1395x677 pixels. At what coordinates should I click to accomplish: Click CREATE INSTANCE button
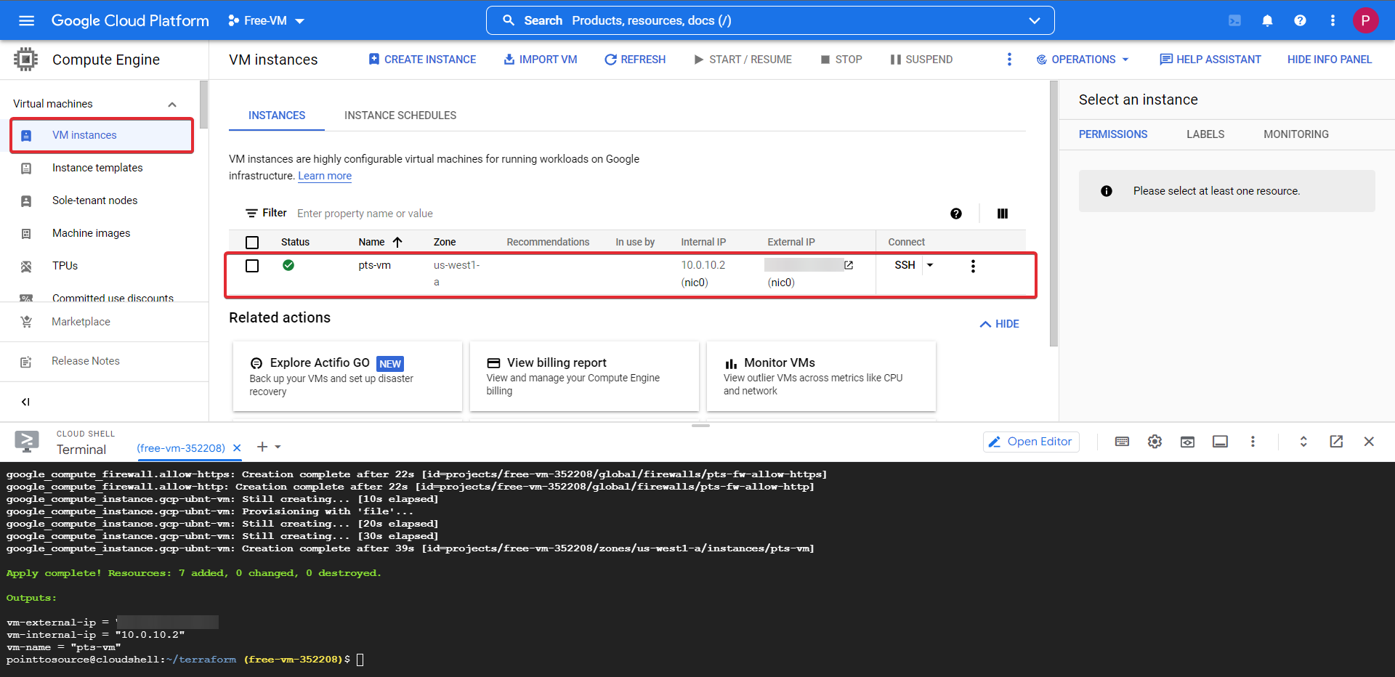pyautogui.click(x=422, y=60)
